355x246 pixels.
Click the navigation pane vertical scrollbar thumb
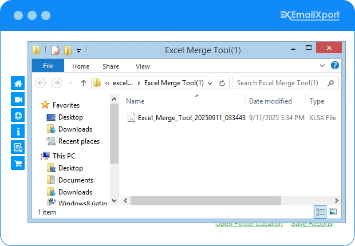(x=115, y=133)
